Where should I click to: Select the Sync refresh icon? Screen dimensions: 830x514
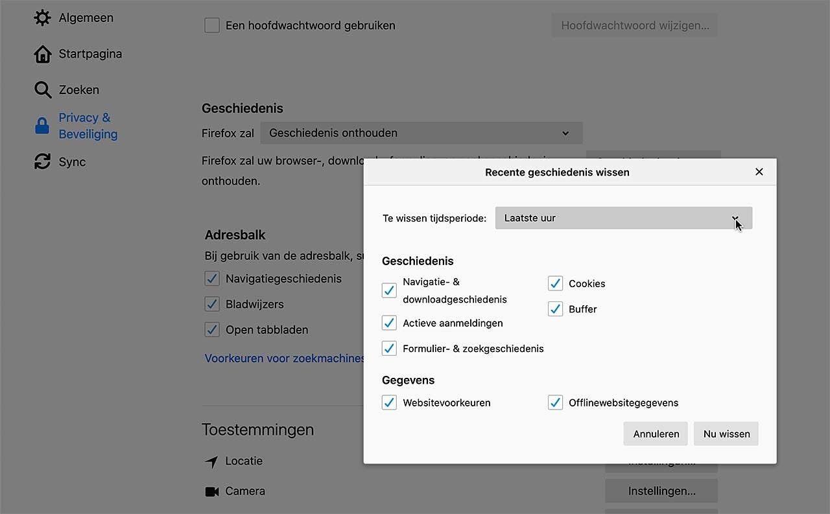pos(42,161)
